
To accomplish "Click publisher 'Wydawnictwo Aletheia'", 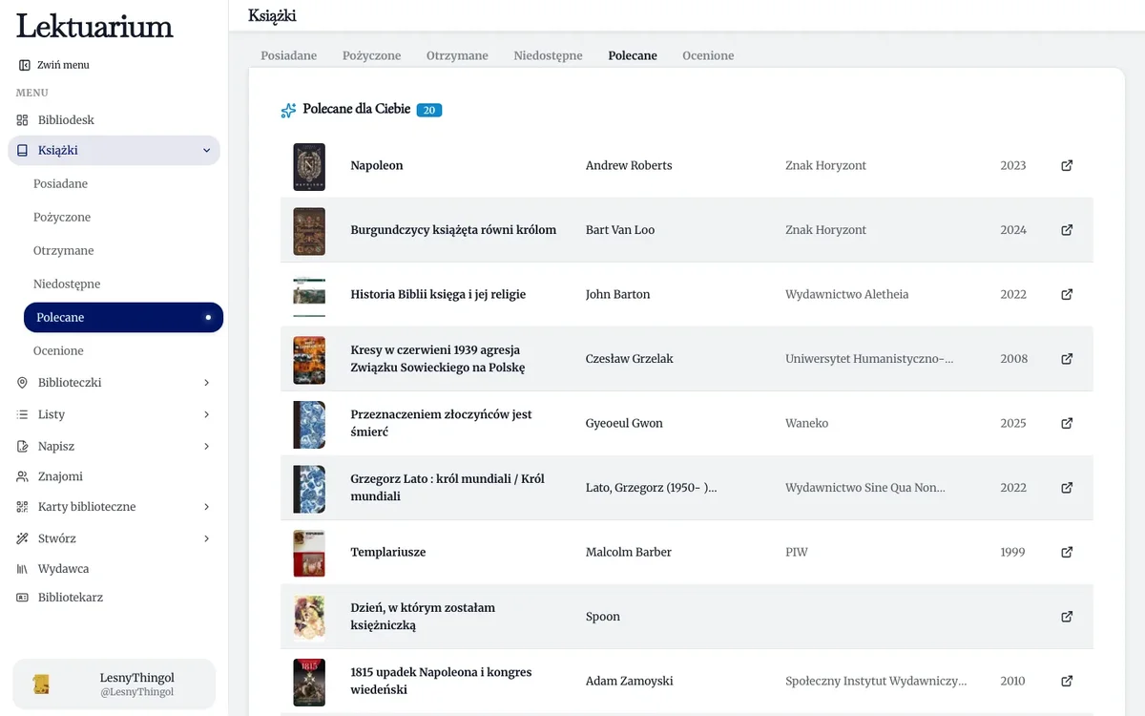I will tap(846, 294).
